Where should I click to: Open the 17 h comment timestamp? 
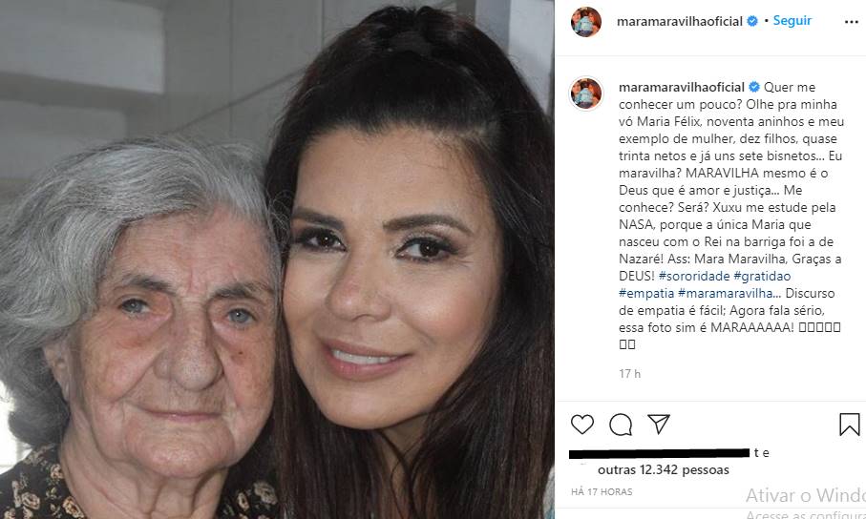(629, 374)
